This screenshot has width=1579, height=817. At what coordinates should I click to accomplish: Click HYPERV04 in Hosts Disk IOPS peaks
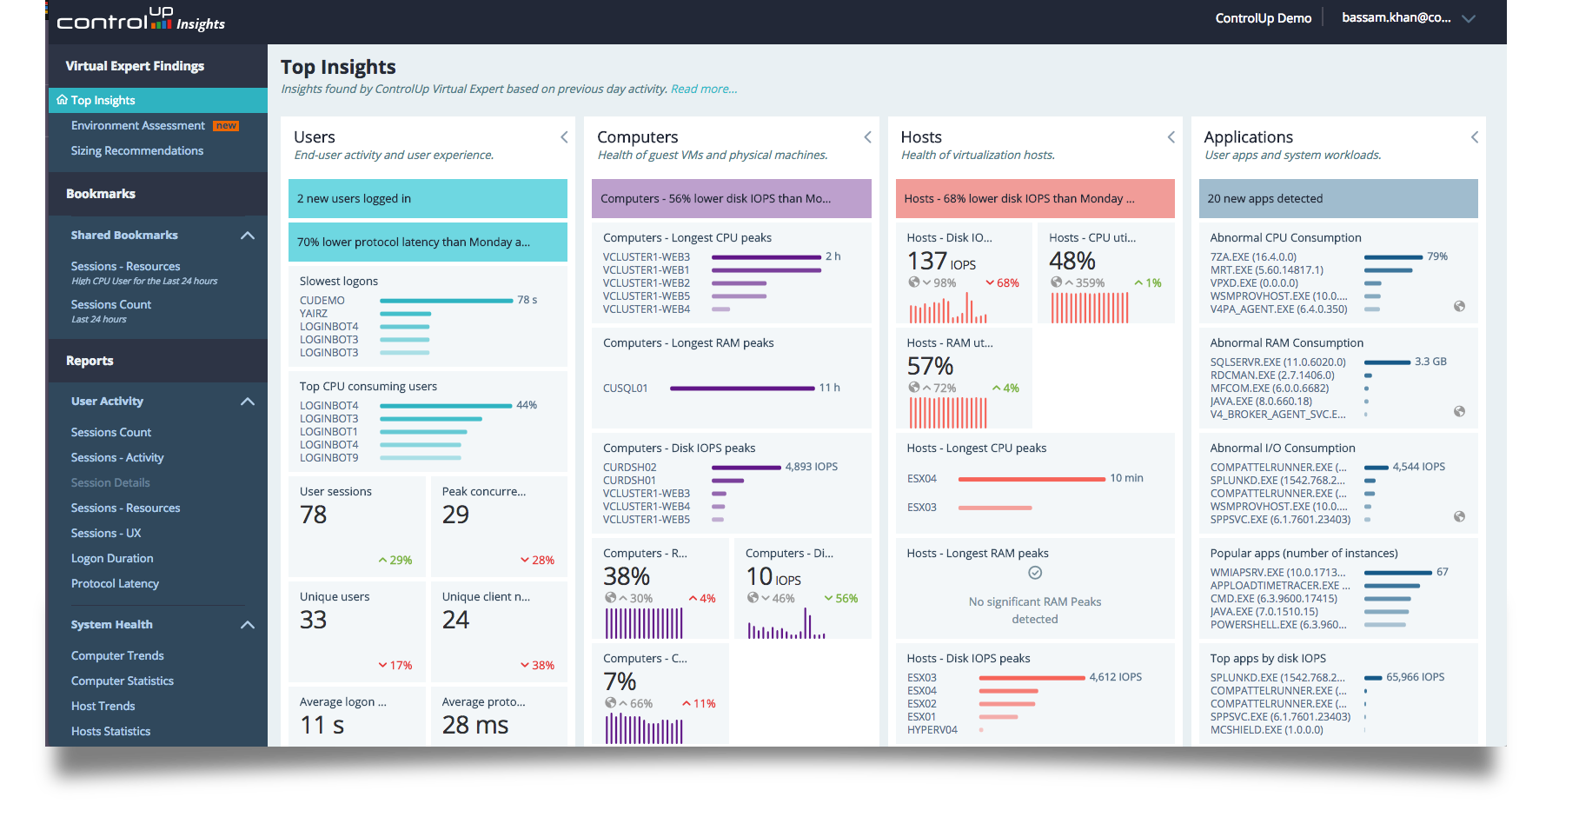[932, 730]
